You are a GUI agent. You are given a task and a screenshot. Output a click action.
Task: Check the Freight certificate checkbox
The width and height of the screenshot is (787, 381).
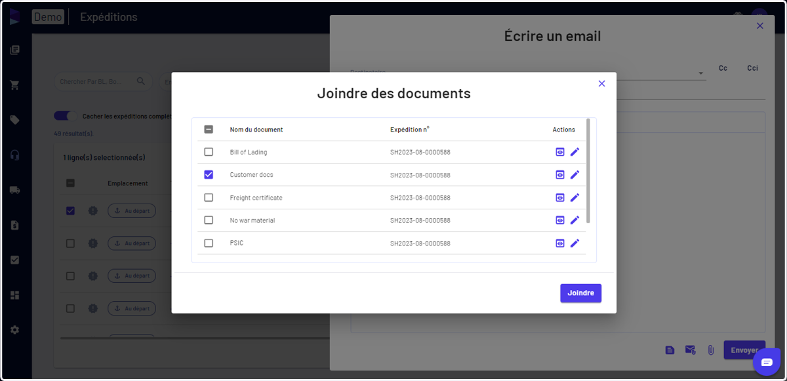[209, 198]
